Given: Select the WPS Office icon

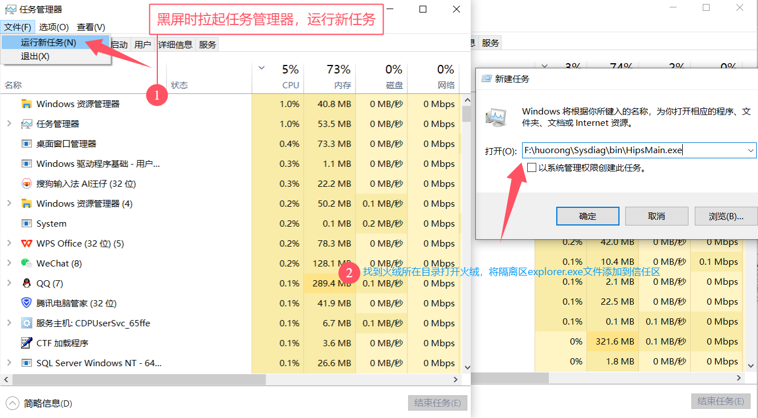Looking at the screenshot, I should (26, 243).
